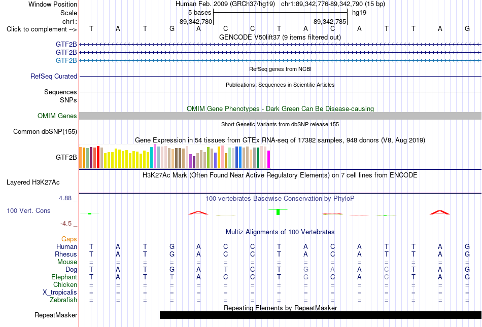This screenshot has width=482, height=327.
Task: Click the 'chr1:' ruler label
Action: (70, 21)
